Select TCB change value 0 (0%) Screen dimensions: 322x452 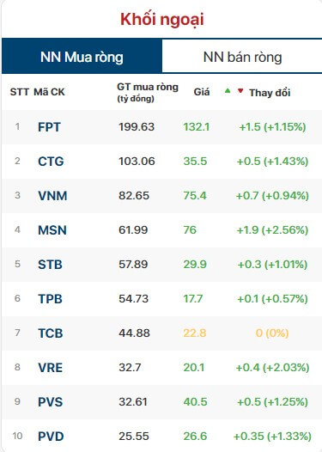[272, 333]
